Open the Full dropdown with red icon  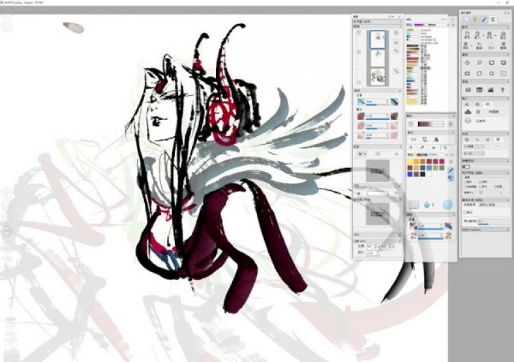coord(474,154)
